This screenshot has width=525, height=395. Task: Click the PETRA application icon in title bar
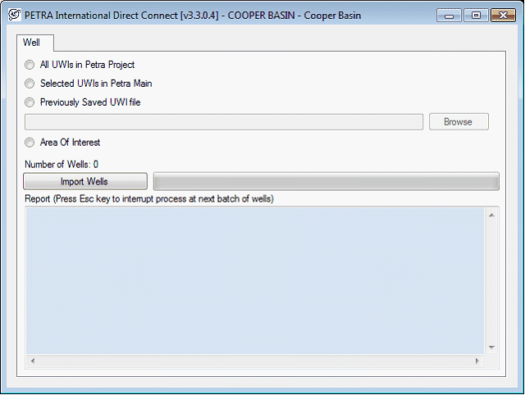tap(14, 15)
